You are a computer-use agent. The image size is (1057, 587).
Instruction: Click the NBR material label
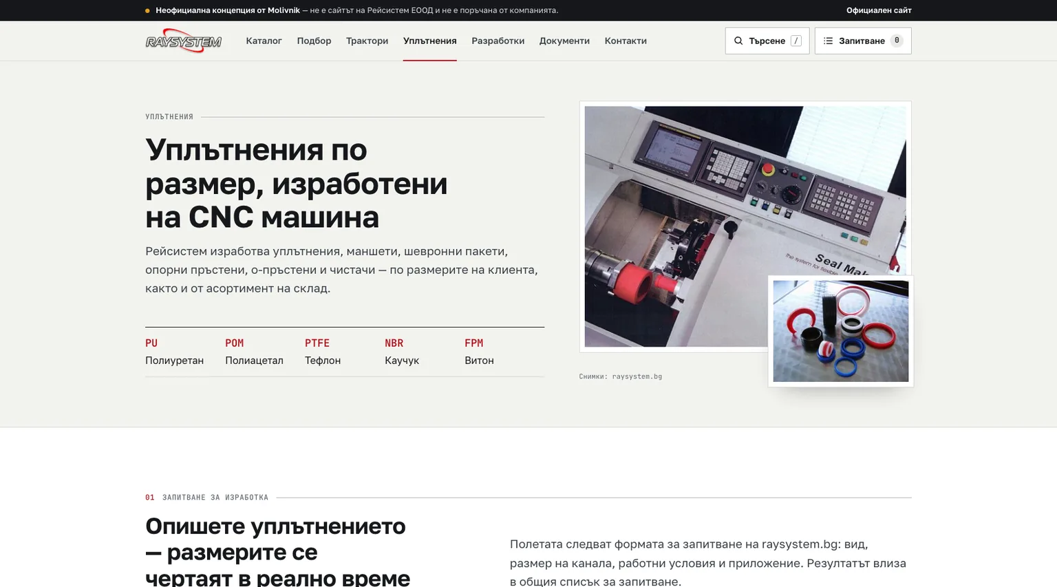(x=394, y=343)
